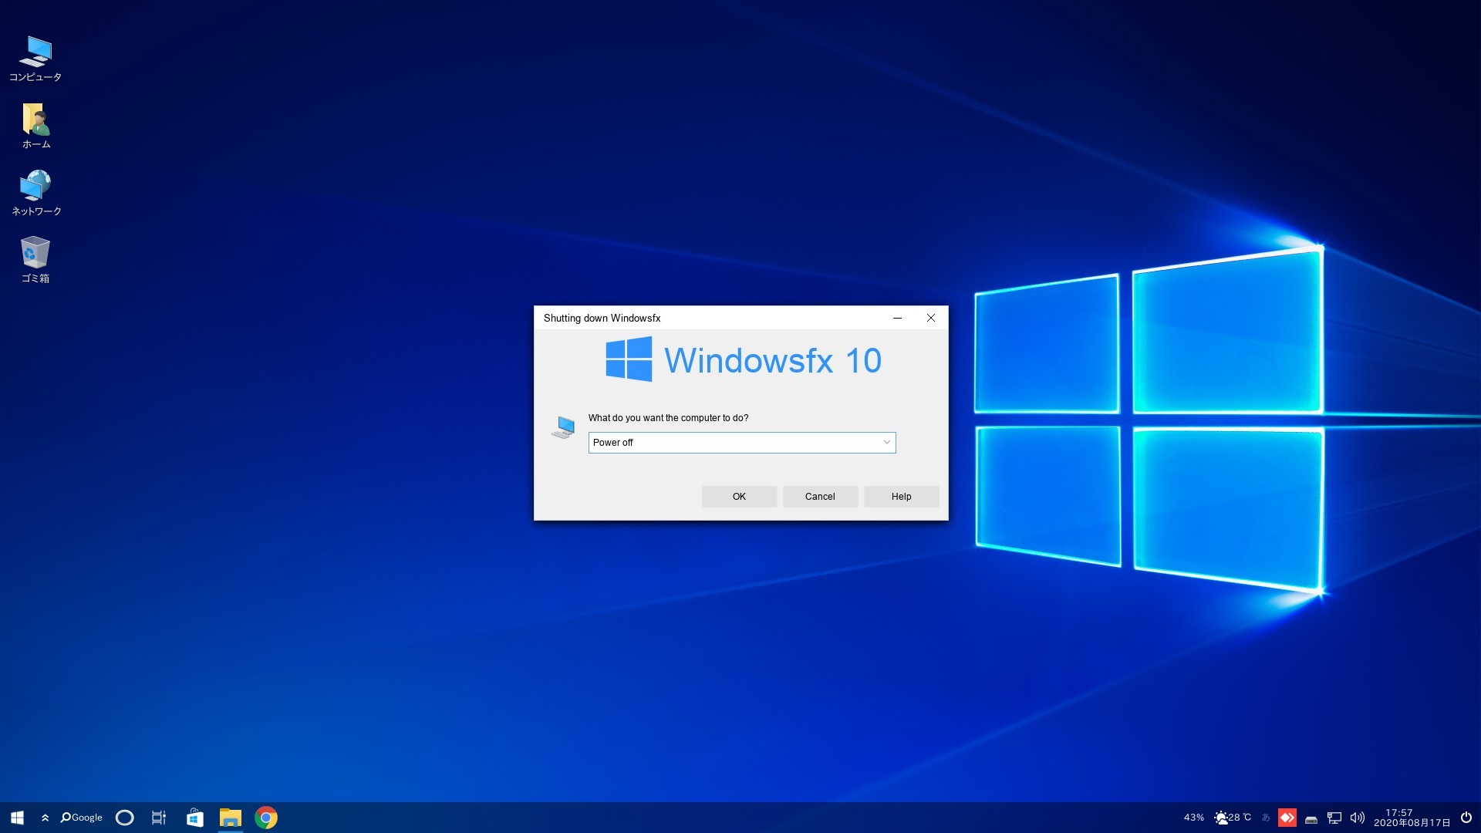Open the File Explorer taskbar icon

pyautogui.click(x=231, y=818)
